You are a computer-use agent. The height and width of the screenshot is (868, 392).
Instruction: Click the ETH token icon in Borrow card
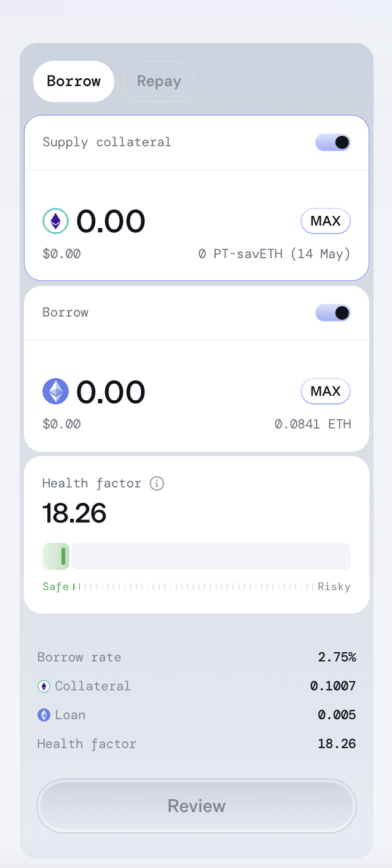click(x=56, y=392)
